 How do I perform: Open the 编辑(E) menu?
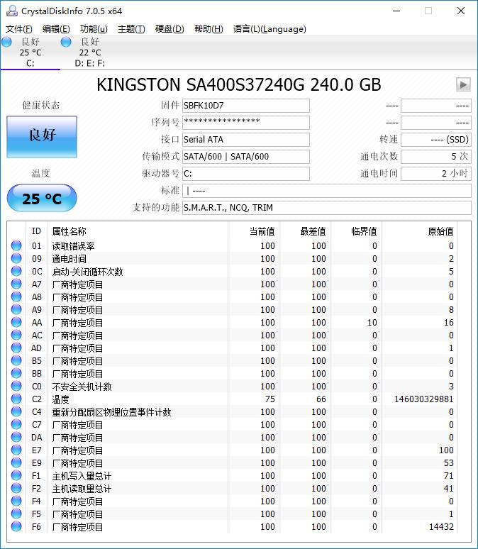click(x=56, y=29)
